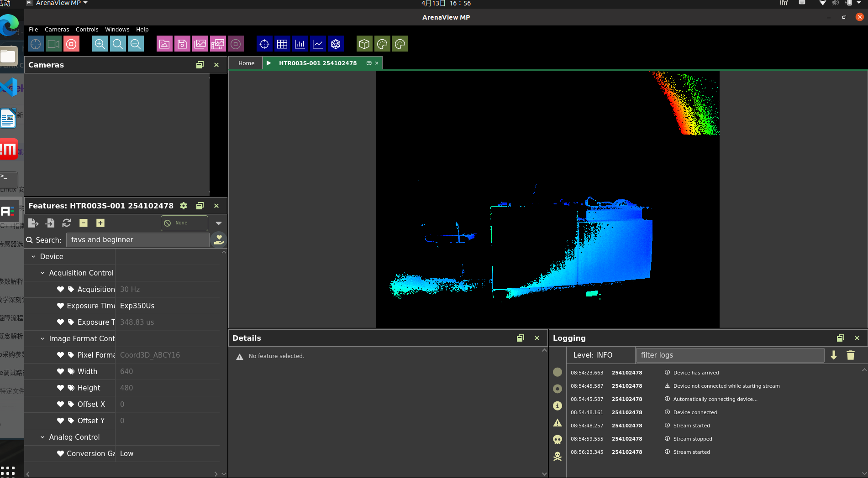Viewport: 868px width, 478px height.
Task: Toggle favorite heart on 348.83 us row
Action: coord(60,322)
